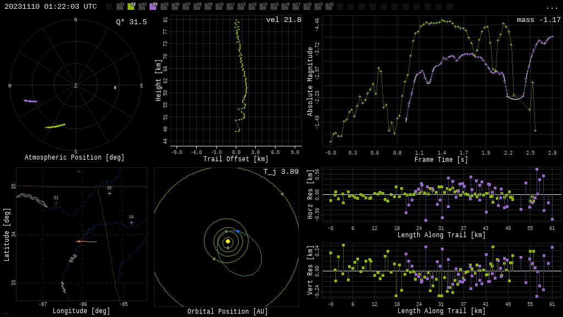Click the Frame Time [s] axis label

(441, 160)
